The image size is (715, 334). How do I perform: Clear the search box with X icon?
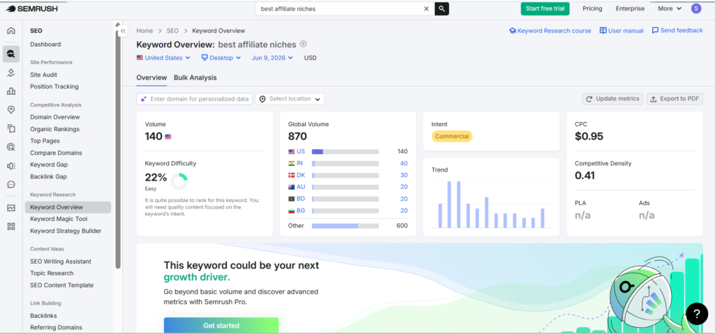427,8
